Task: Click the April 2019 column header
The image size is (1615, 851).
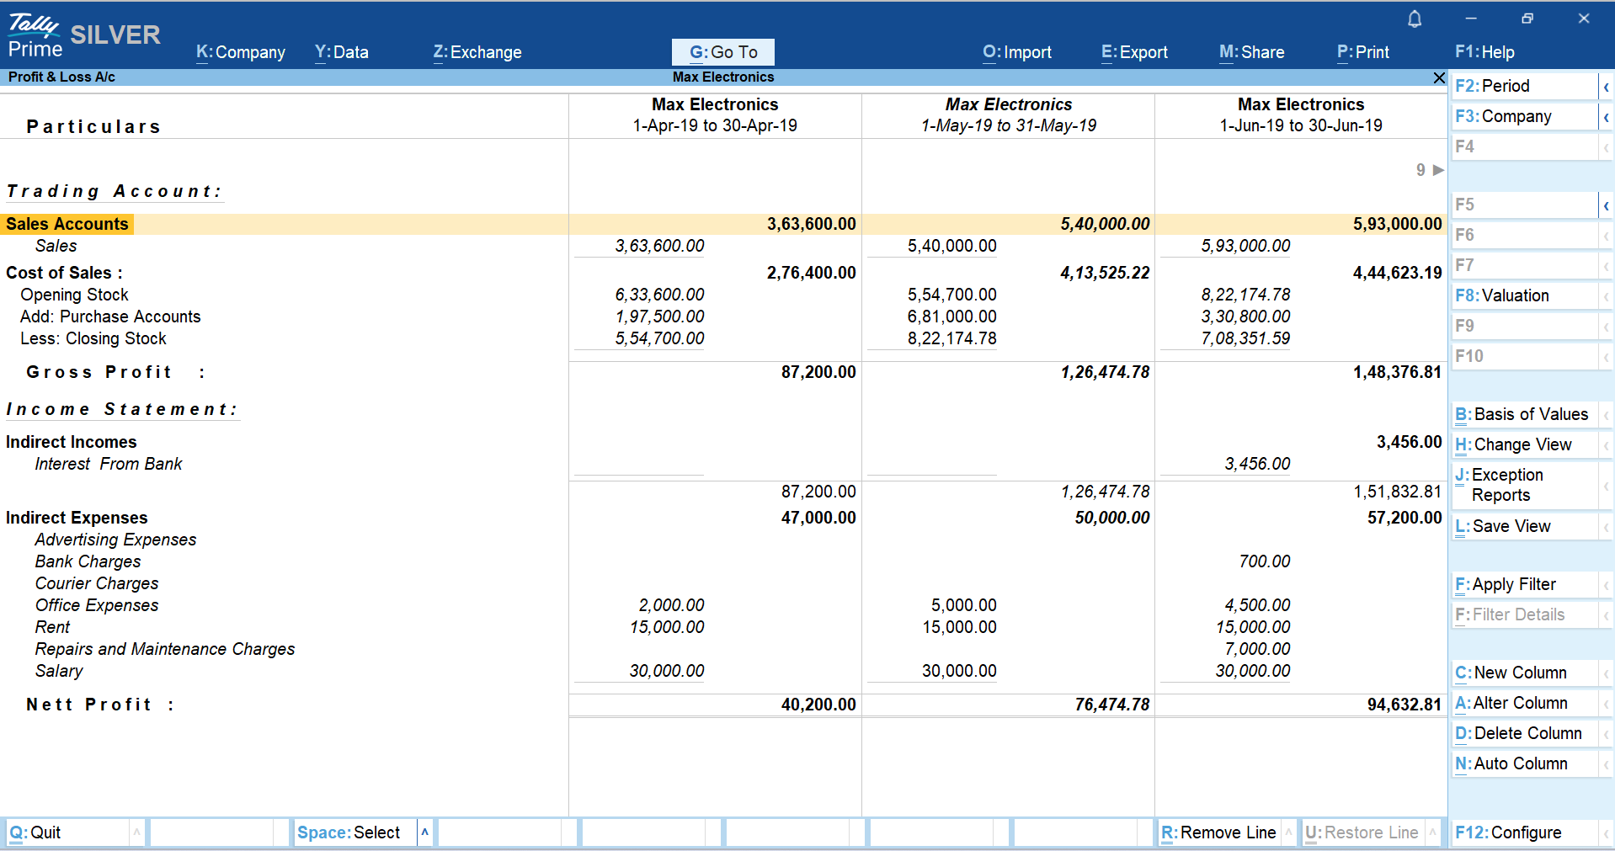Action: 715,115
